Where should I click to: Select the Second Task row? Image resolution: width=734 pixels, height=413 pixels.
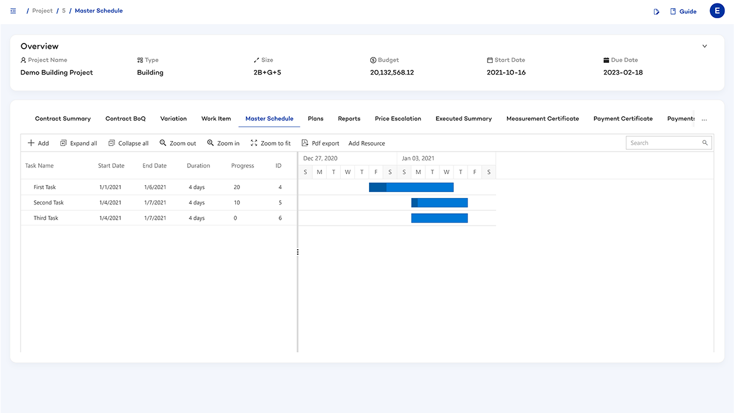pos(49,203)
